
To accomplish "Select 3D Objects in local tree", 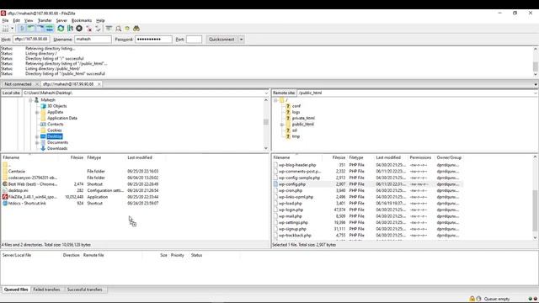I will click(57, 106).
